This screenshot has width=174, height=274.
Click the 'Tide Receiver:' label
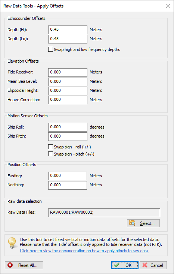pyautogui.click(x=21, y=72)
